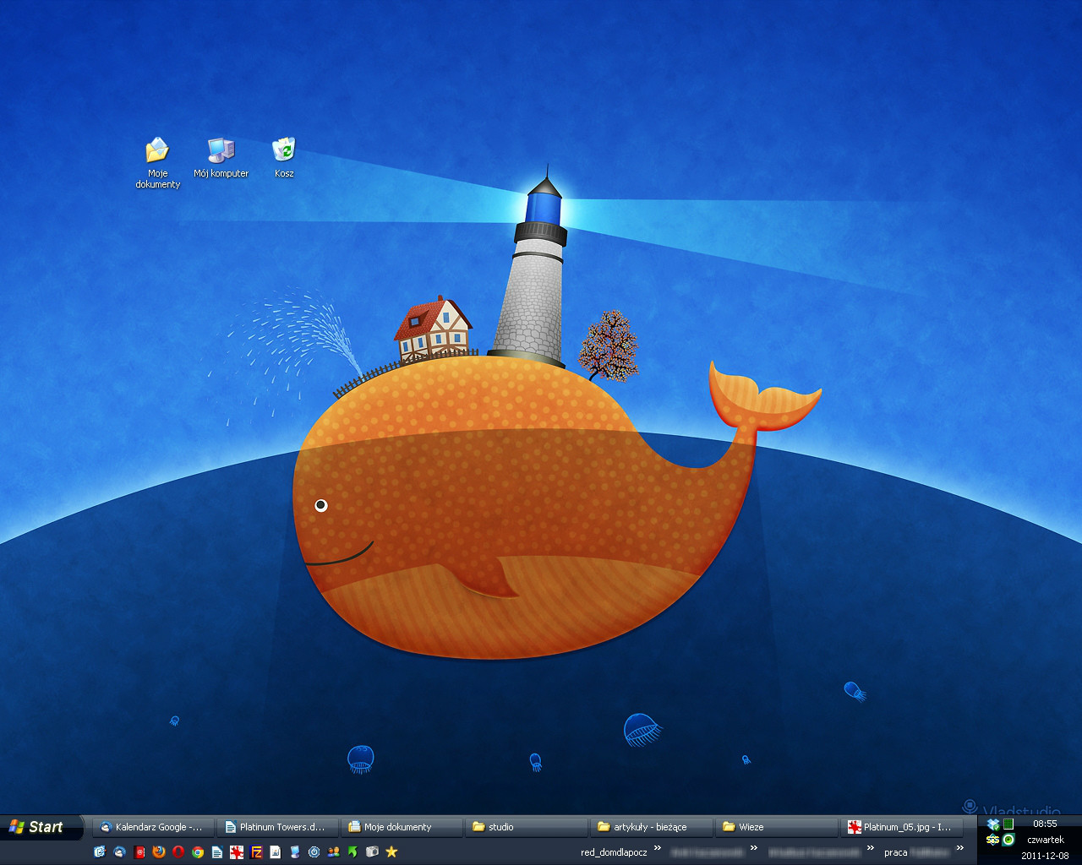1082x865 pixels.
Task: Expand the praca toolbar chevron
Action: click(x=959, y=849)
